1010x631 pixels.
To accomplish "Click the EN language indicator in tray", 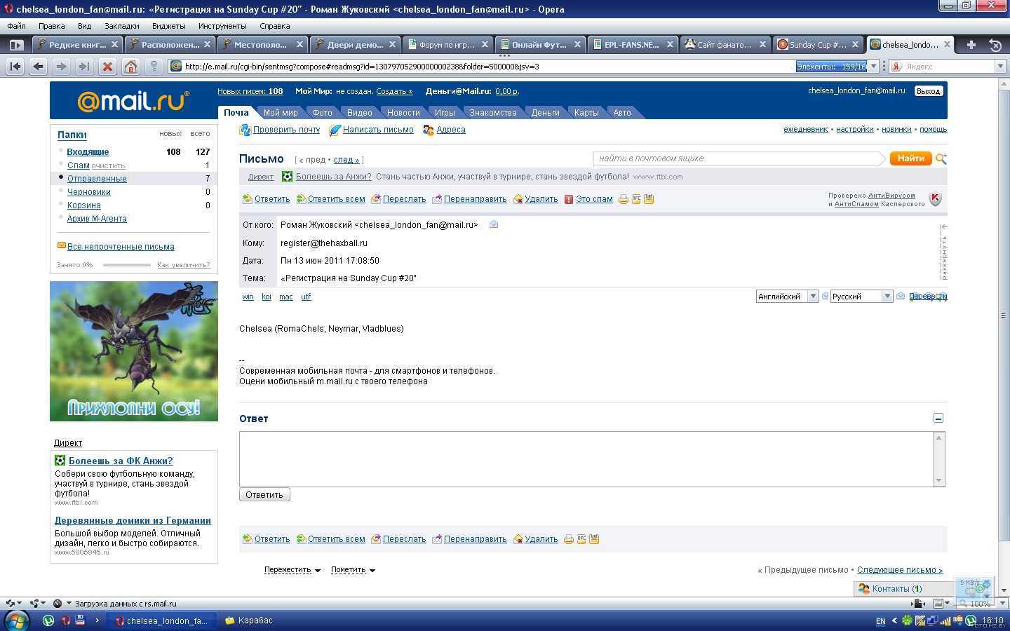I will tap(881, 621).
